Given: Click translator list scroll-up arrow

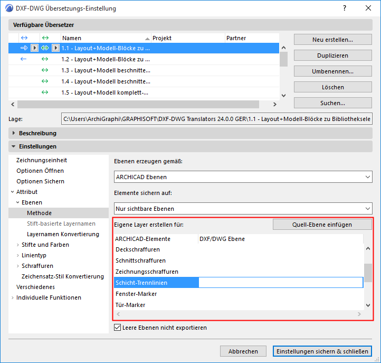Looking at the screenshot, I should point(283,48).
